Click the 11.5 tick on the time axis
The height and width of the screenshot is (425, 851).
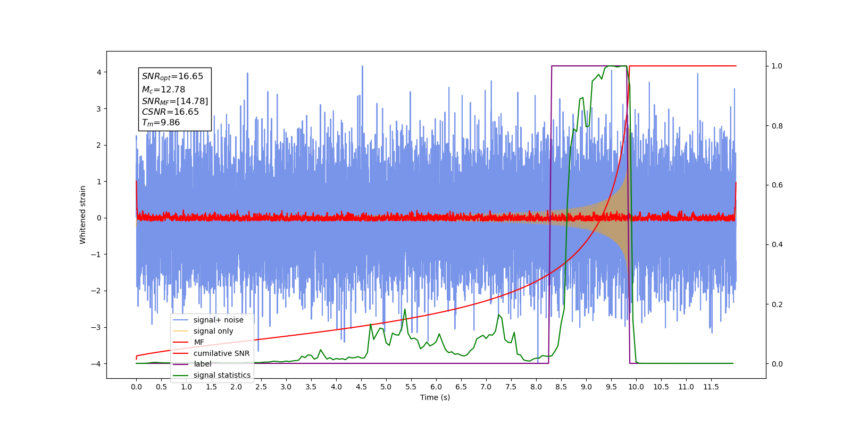tap(711, 387)
